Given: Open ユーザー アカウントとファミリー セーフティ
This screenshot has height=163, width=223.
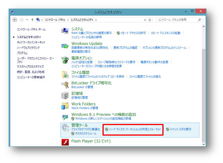Looking at the screenshot, I should pyautogui.click(x=36, y=60).
